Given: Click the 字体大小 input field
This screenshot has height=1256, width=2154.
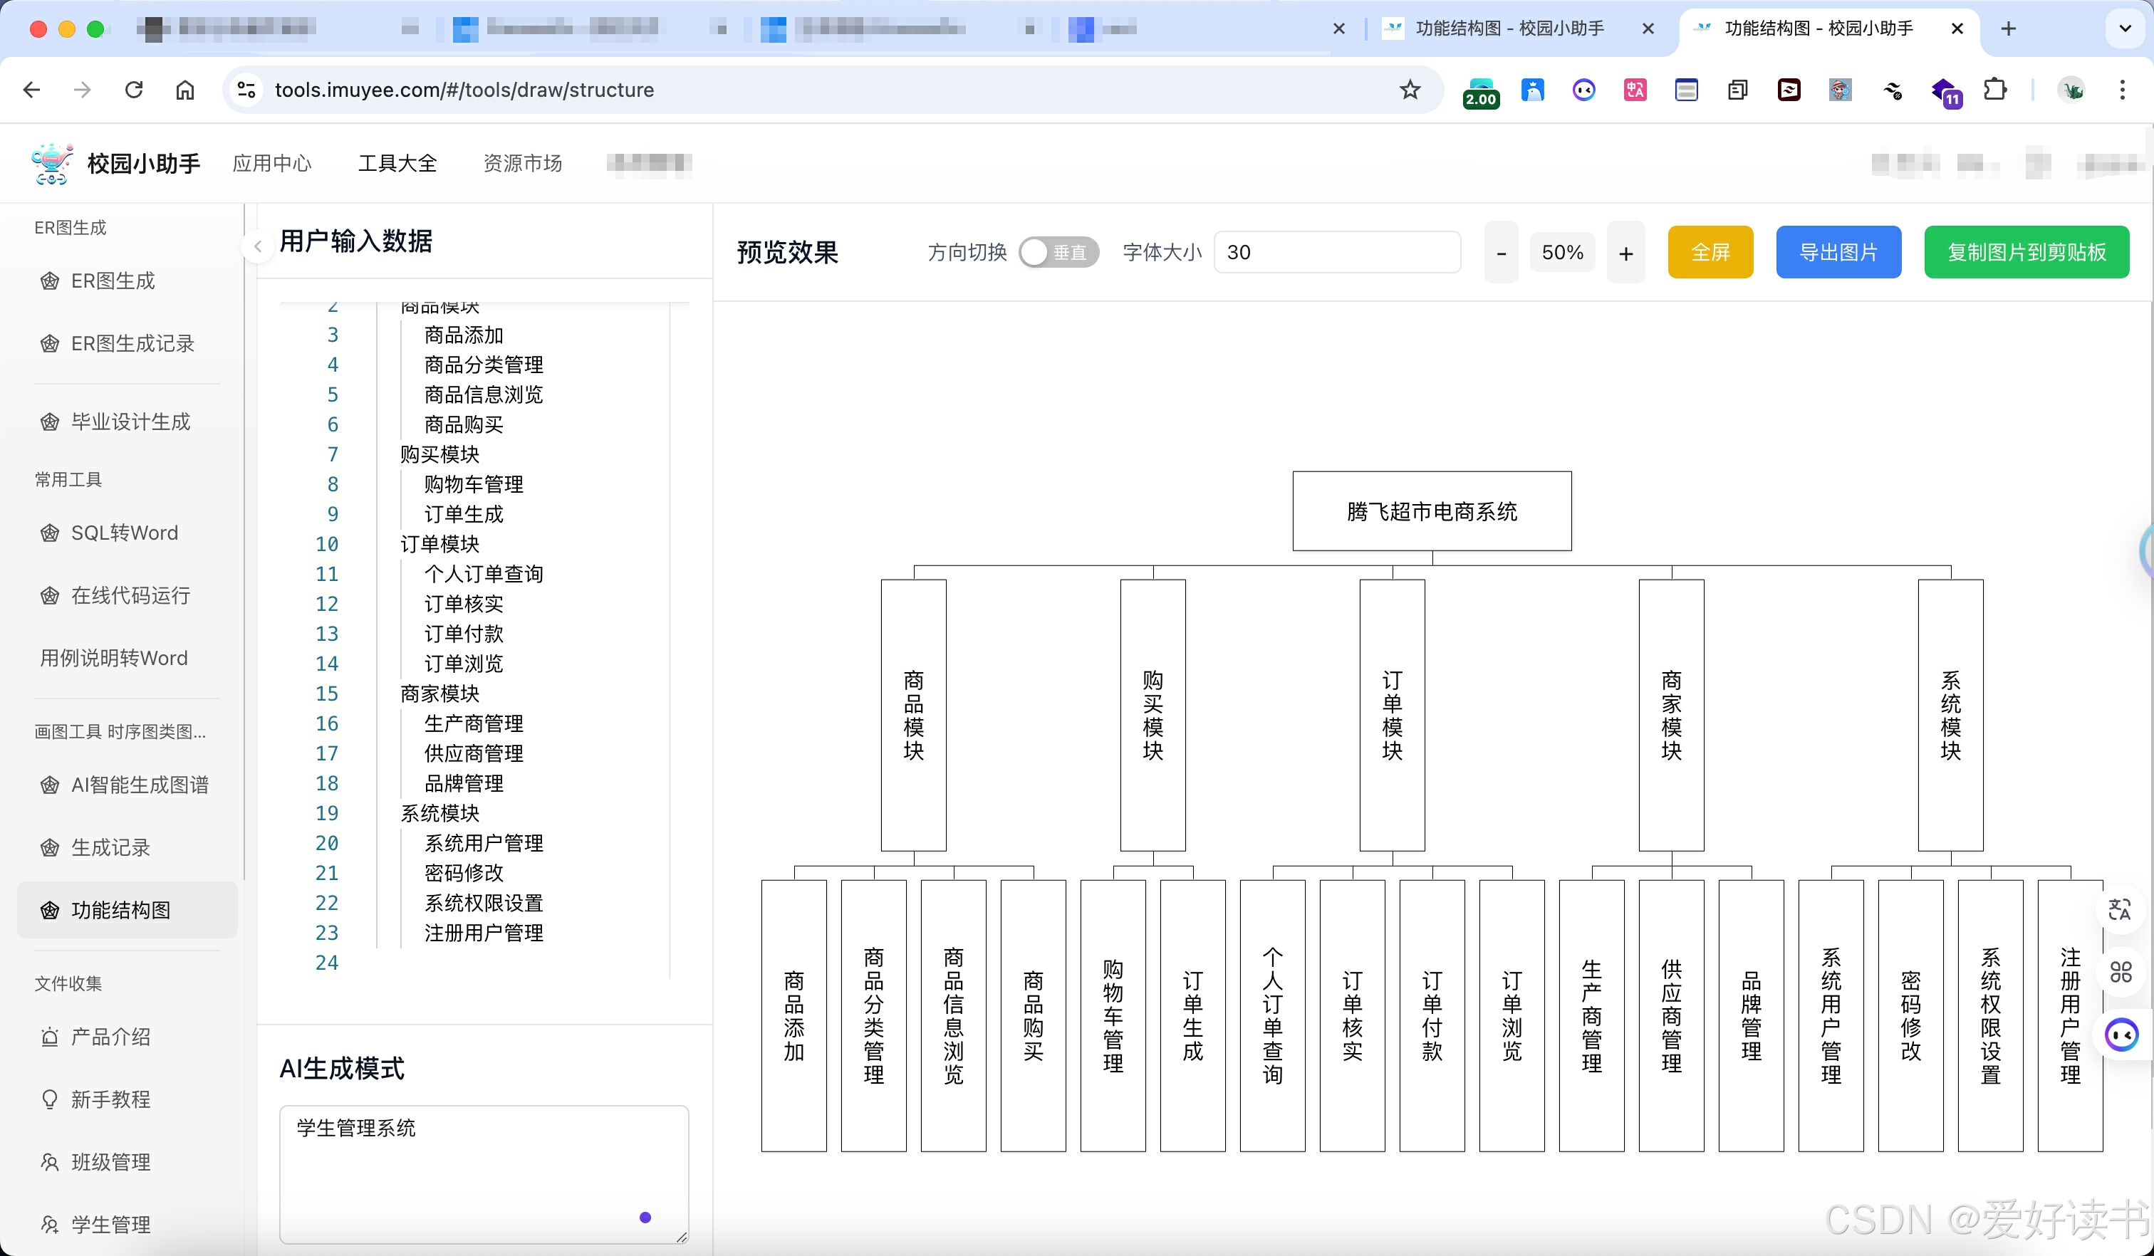Looking at the screenshot, I should pyautogui.click(x=1336, y=253).
